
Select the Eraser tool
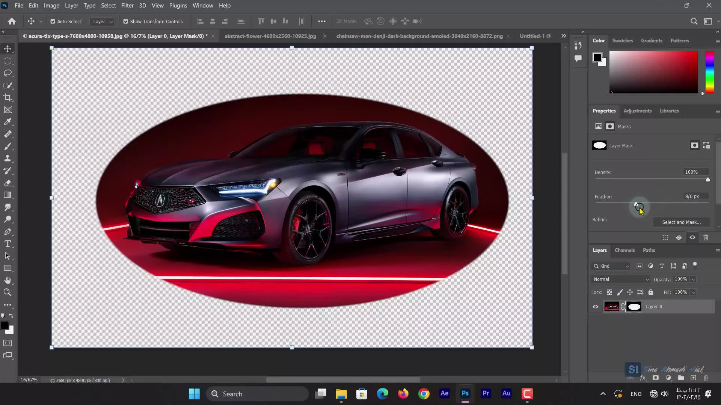(x=8, y=183)
